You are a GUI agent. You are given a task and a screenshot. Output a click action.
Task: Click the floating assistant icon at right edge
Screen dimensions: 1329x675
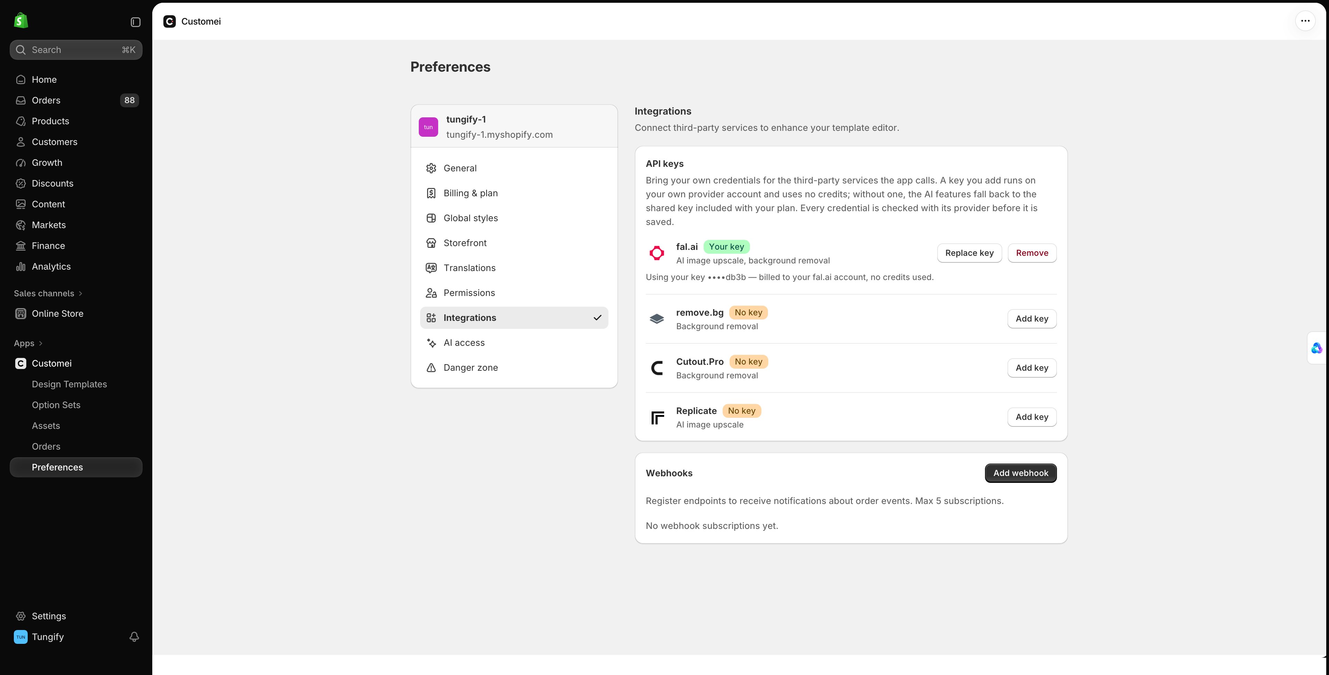point(1316,348)
